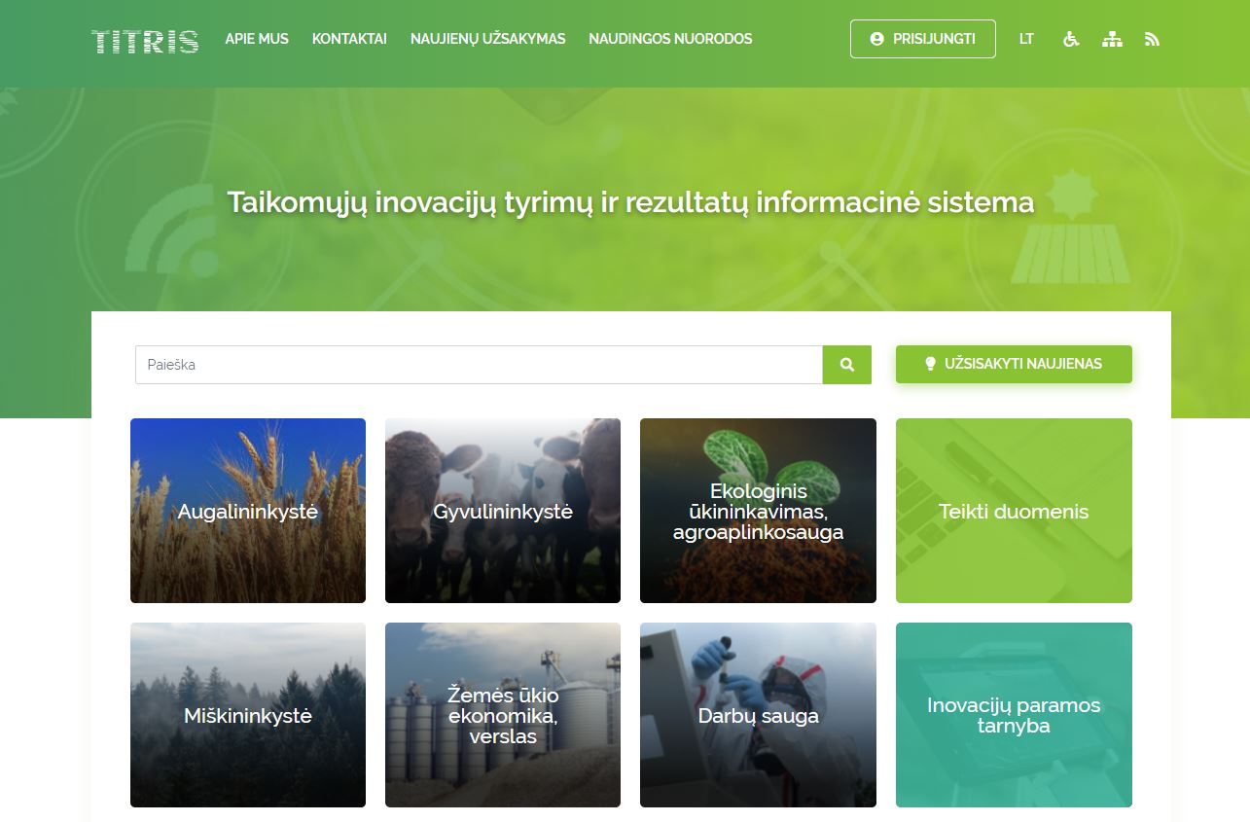Open the sitemap icon
Image resolution: width=1250 pixels, height=822 pixels.
[1112, 39]
